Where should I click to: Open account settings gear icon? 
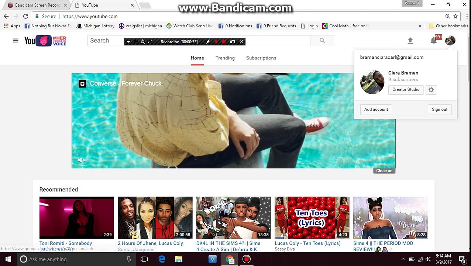point(431,90)
